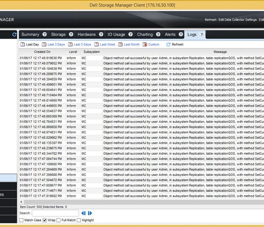This screenshot has width=264, height=227.
Task: Click the horizontal scrollbar left arrow
Action: (21, 202)
